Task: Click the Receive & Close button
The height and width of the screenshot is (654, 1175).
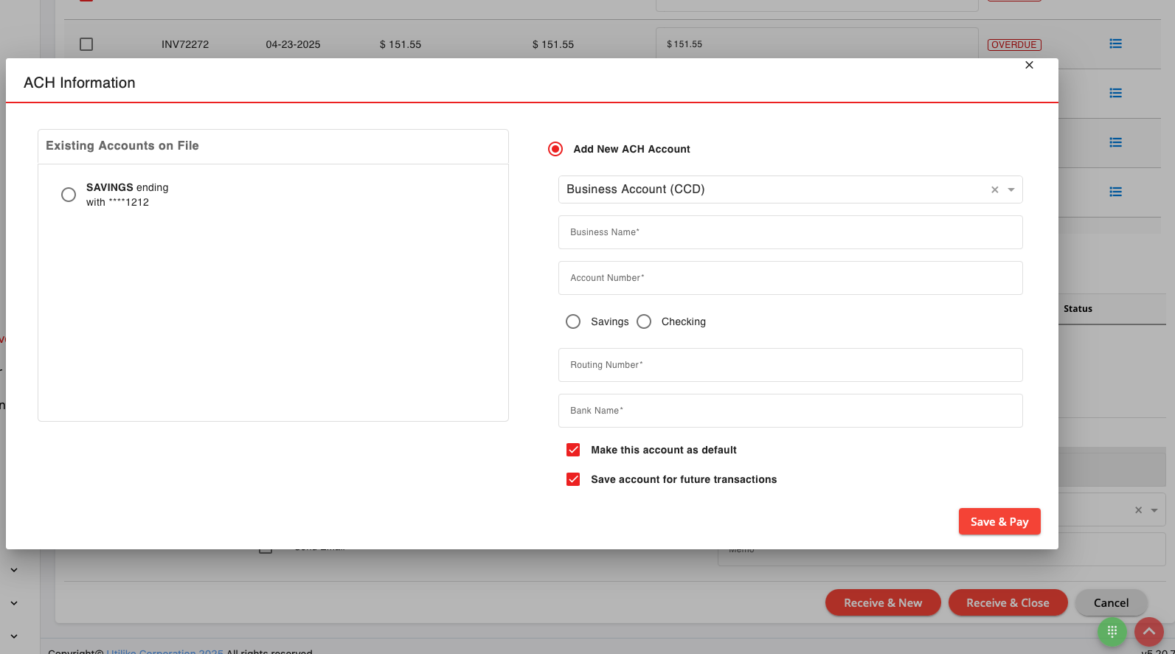Action: coord(1008,602)
